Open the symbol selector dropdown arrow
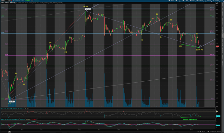This screenshot has height=133, width=224. click(x=9, y=1)
